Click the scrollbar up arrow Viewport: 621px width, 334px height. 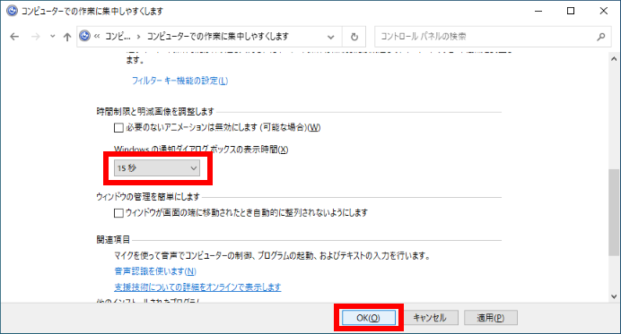pyautogui.click(x=614, y=59)
